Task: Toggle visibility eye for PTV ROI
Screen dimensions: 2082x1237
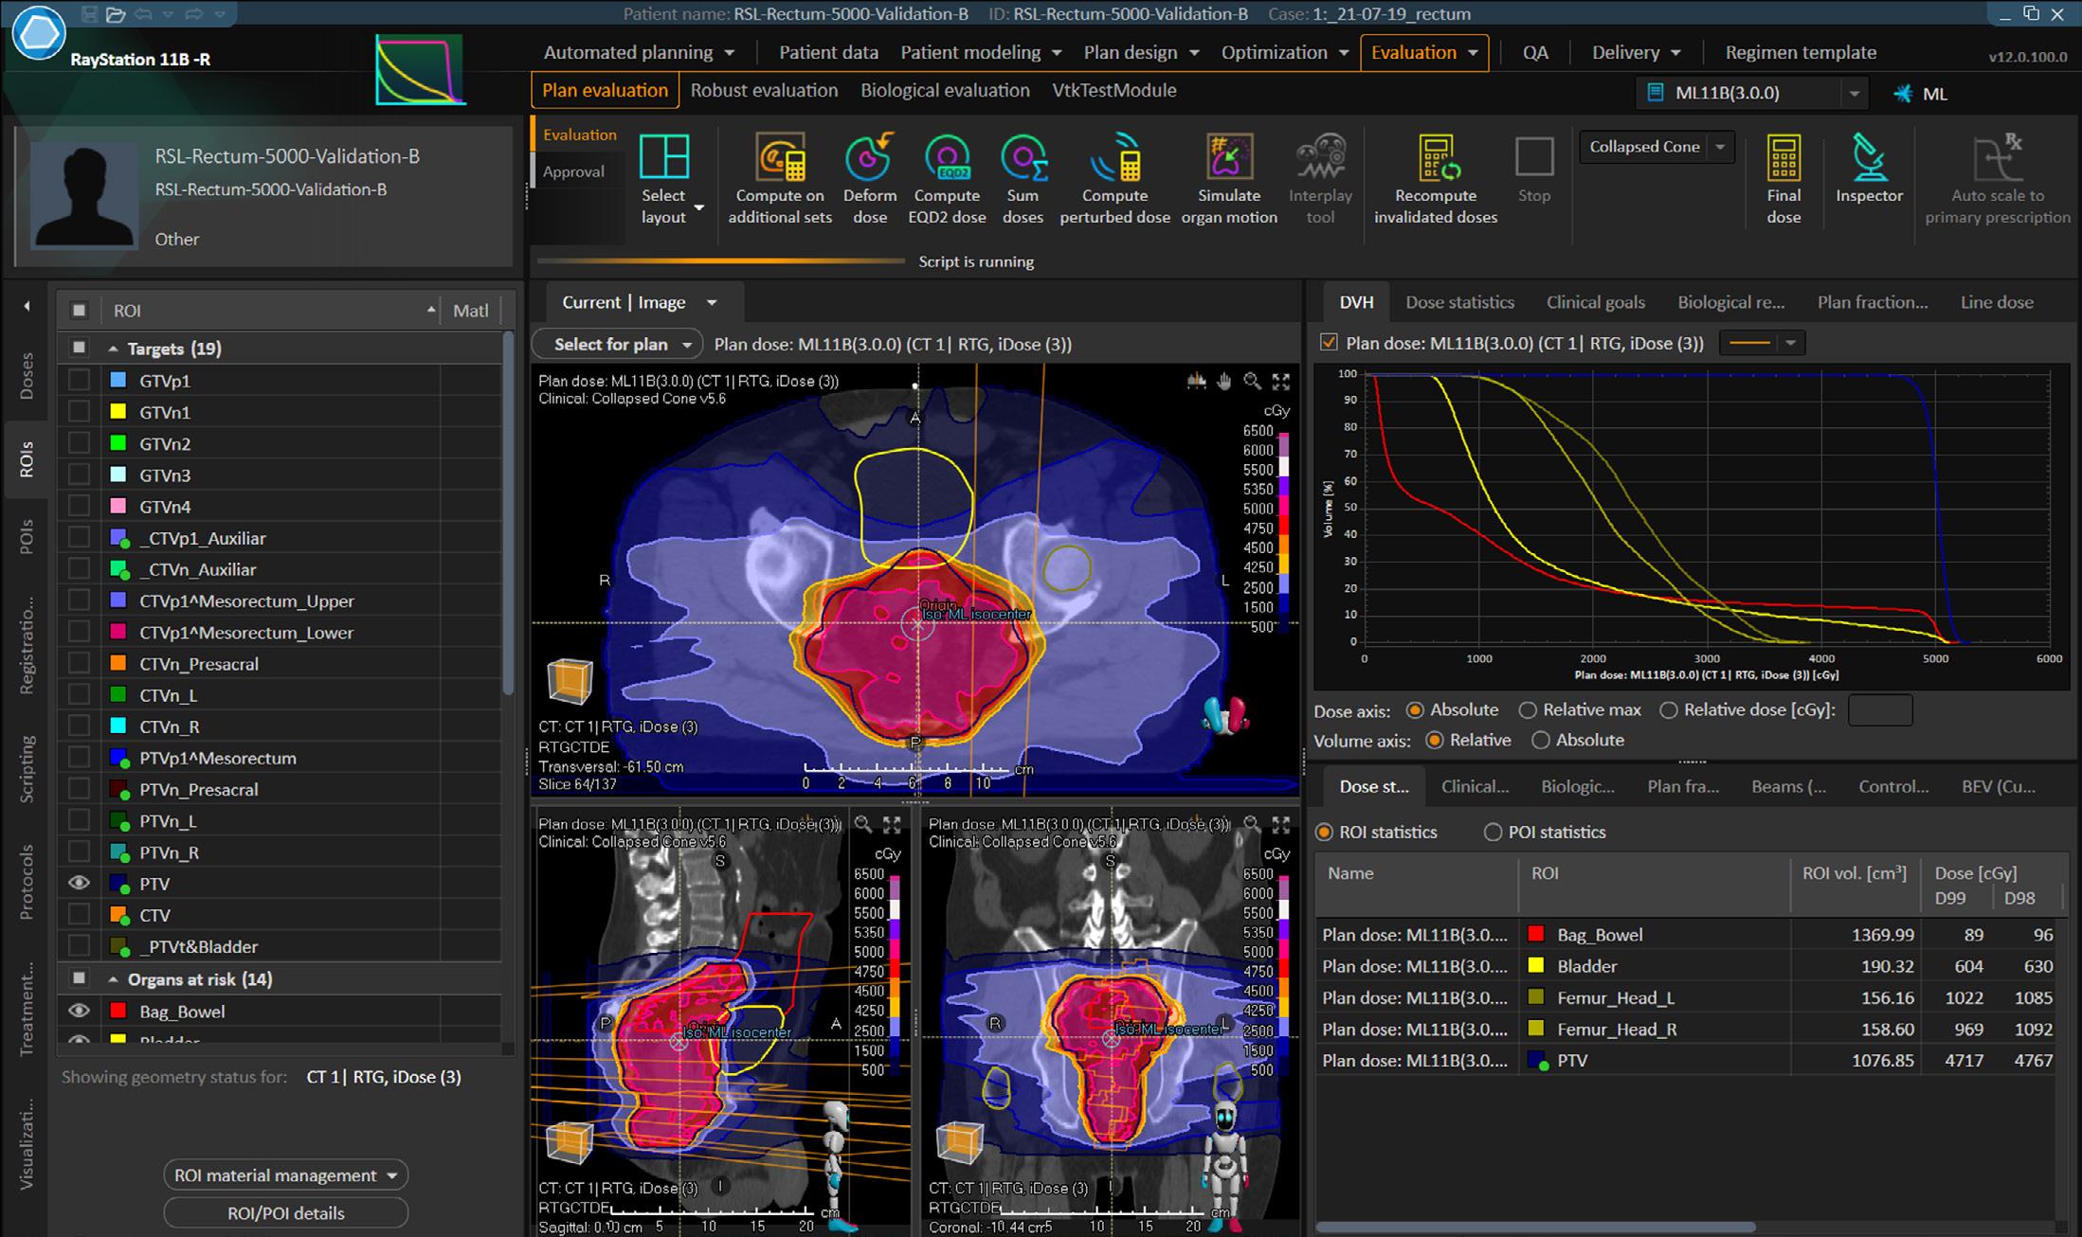Action: 79,883
